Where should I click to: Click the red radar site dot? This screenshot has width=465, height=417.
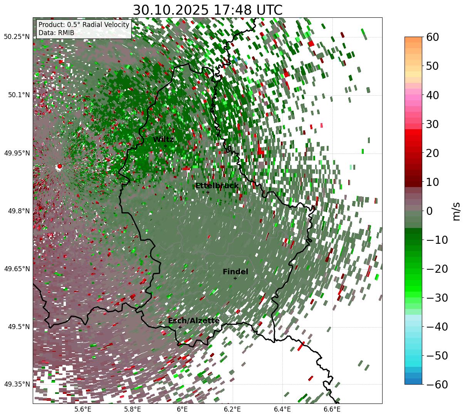(x=59, y=166)
